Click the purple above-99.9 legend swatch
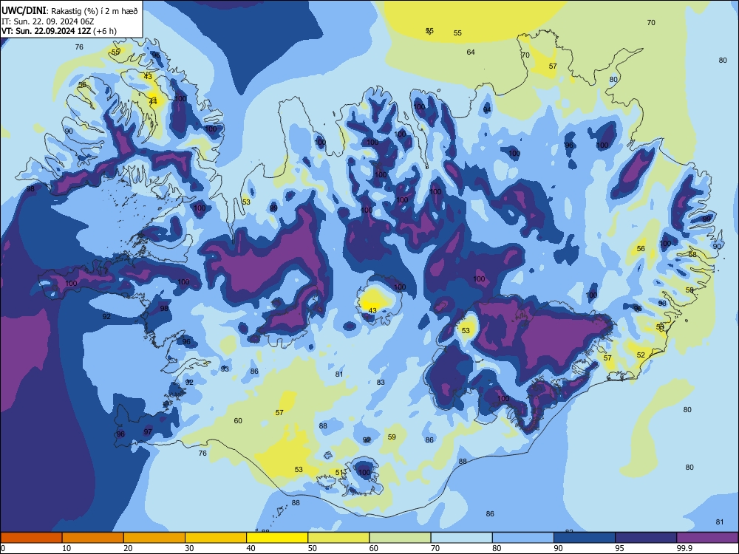The image size is (739, 554). (707, 538)
